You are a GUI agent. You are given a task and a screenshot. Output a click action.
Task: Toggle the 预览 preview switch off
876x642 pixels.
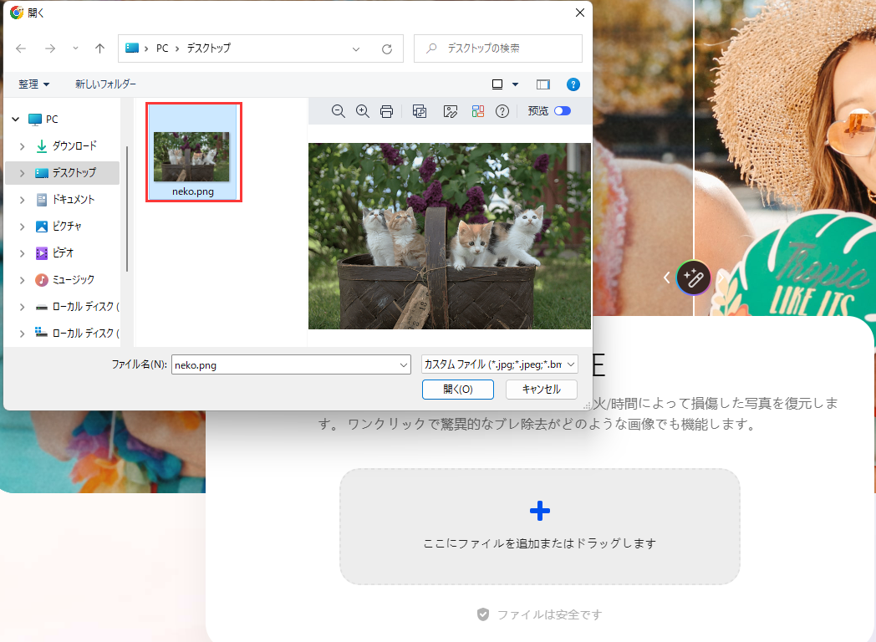pos(561,110)
